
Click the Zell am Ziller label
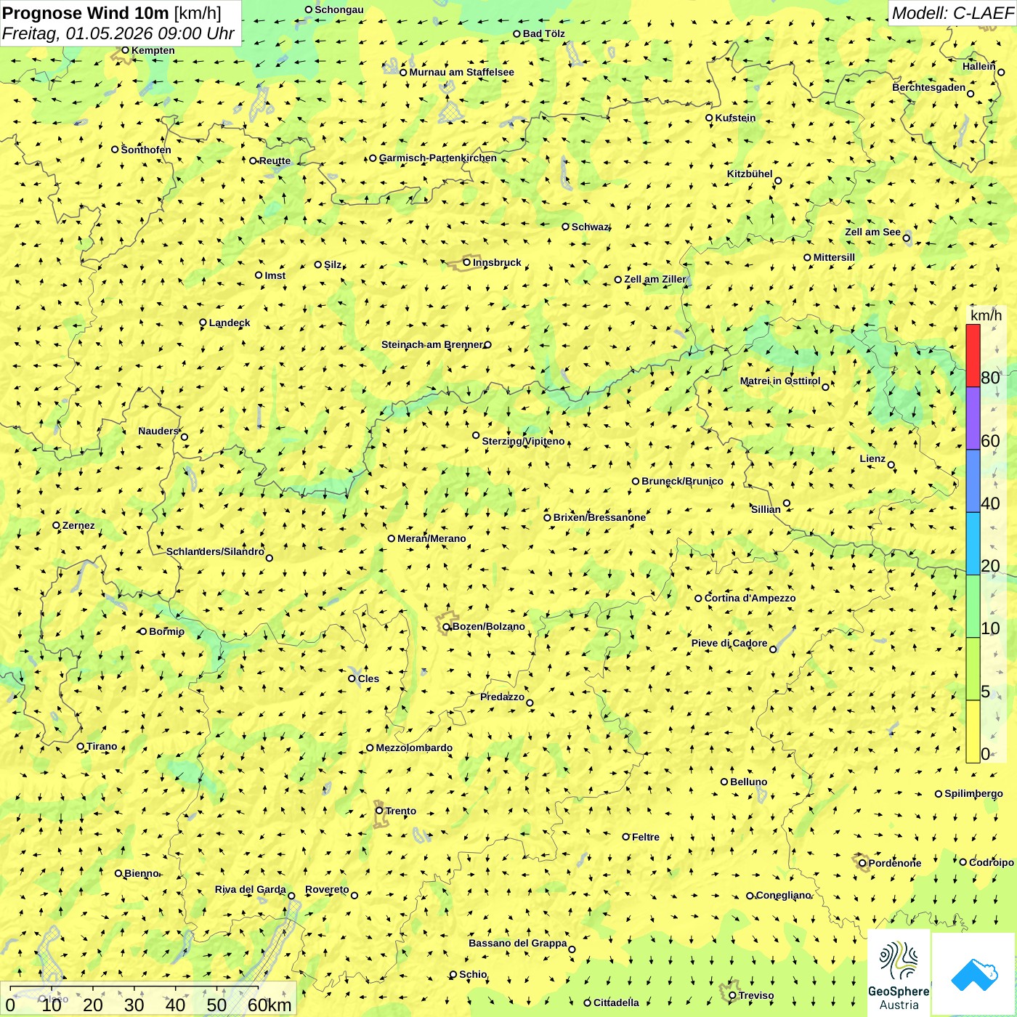pyautogui.click(x=655, y=279)
